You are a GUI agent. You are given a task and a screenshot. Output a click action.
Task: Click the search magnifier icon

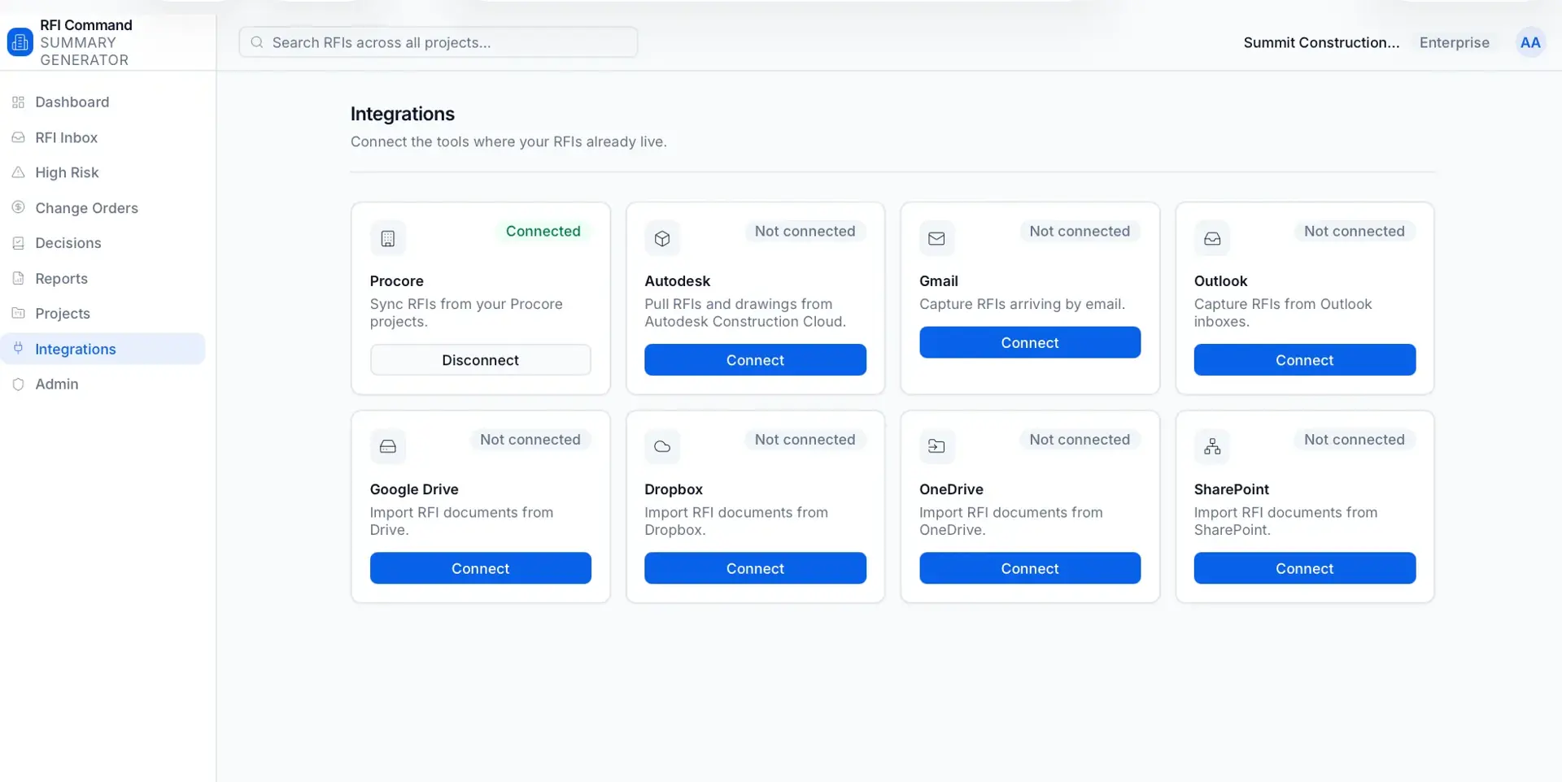(x=257, y=42)
